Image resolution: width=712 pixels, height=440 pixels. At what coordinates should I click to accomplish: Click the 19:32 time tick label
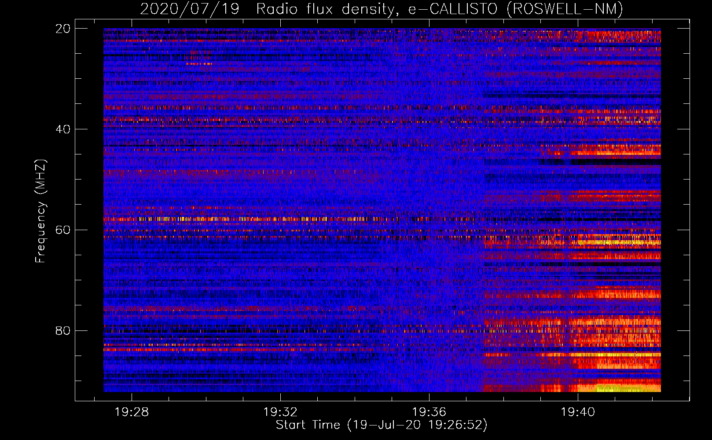pos(280,412)
